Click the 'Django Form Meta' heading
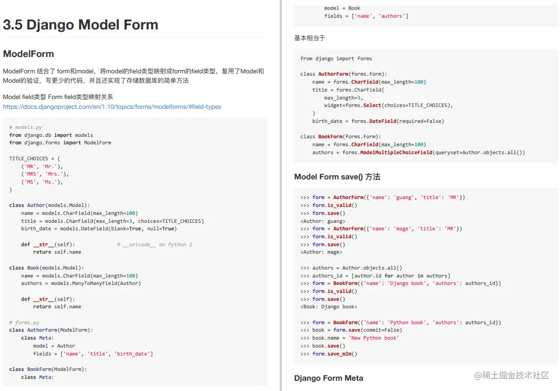 329,378
